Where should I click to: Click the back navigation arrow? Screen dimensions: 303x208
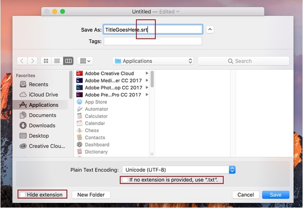pos(22,61)
